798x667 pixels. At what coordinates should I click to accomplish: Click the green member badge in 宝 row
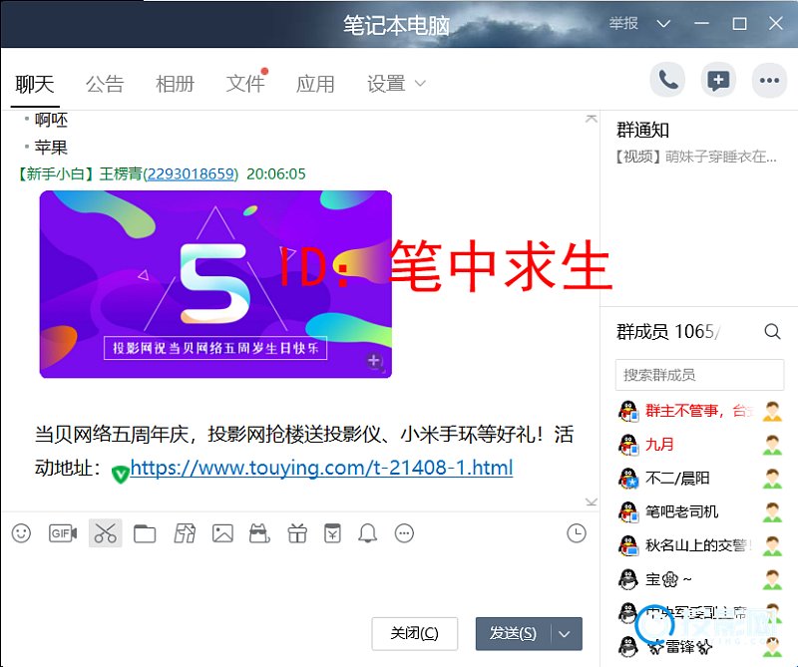click(x=772, y=579)
